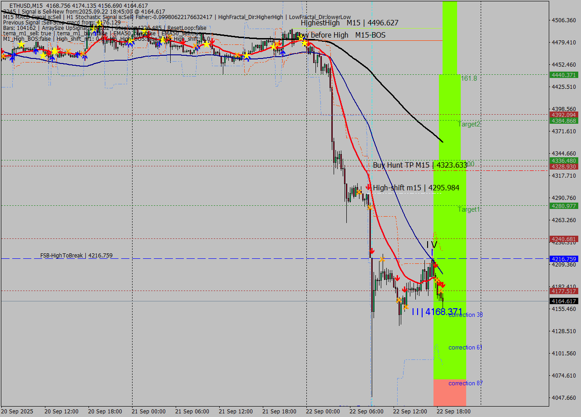Click the 161.8 Fibonacci level label

pyautogui.click(x=469, y=78)
